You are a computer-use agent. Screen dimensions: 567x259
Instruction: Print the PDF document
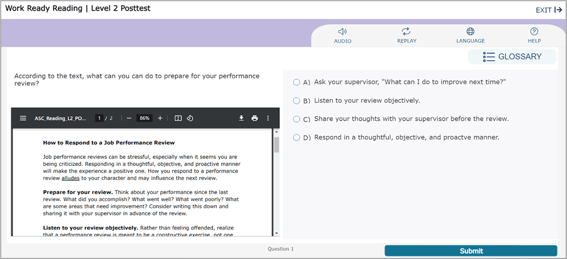pos(254,118)
